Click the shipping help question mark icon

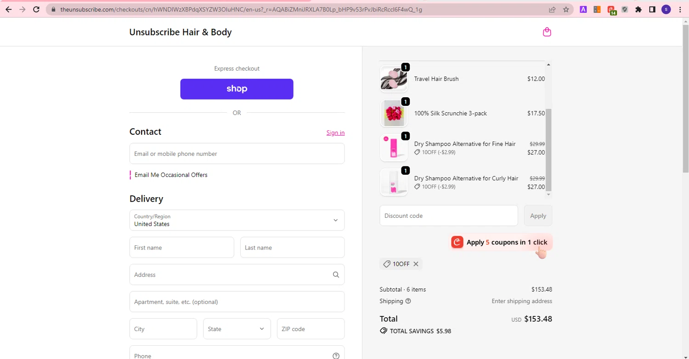tap(408, 301)
